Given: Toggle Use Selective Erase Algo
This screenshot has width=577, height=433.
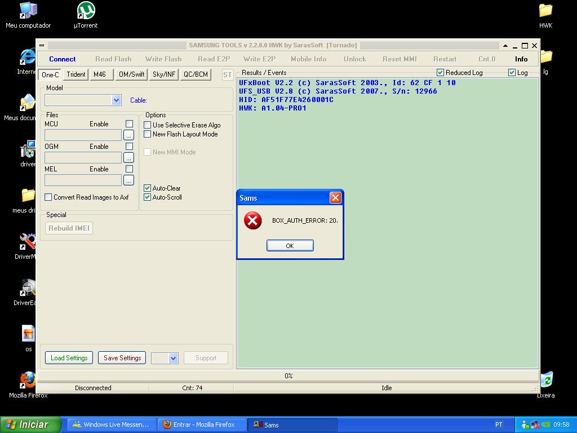Looking at the screenshot, I should (x=147, y=125).
